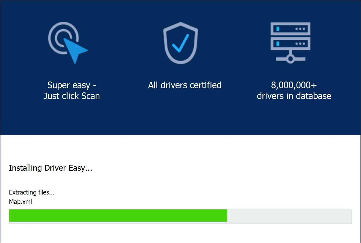Select the "Super easy -" caption line
This screenshot has width=361, height=243.
[x=71, y=85]
